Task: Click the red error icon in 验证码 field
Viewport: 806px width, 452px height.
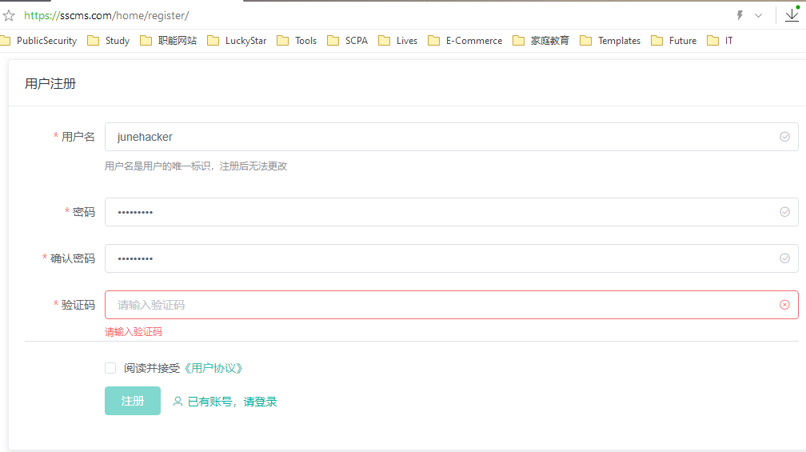Action: (x=784, y=305)
